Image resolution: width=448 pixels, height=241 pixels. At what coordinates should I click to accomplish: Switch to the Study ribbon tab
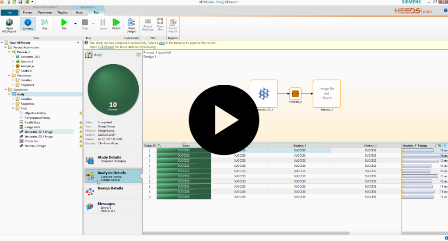(x=80, y=13)
